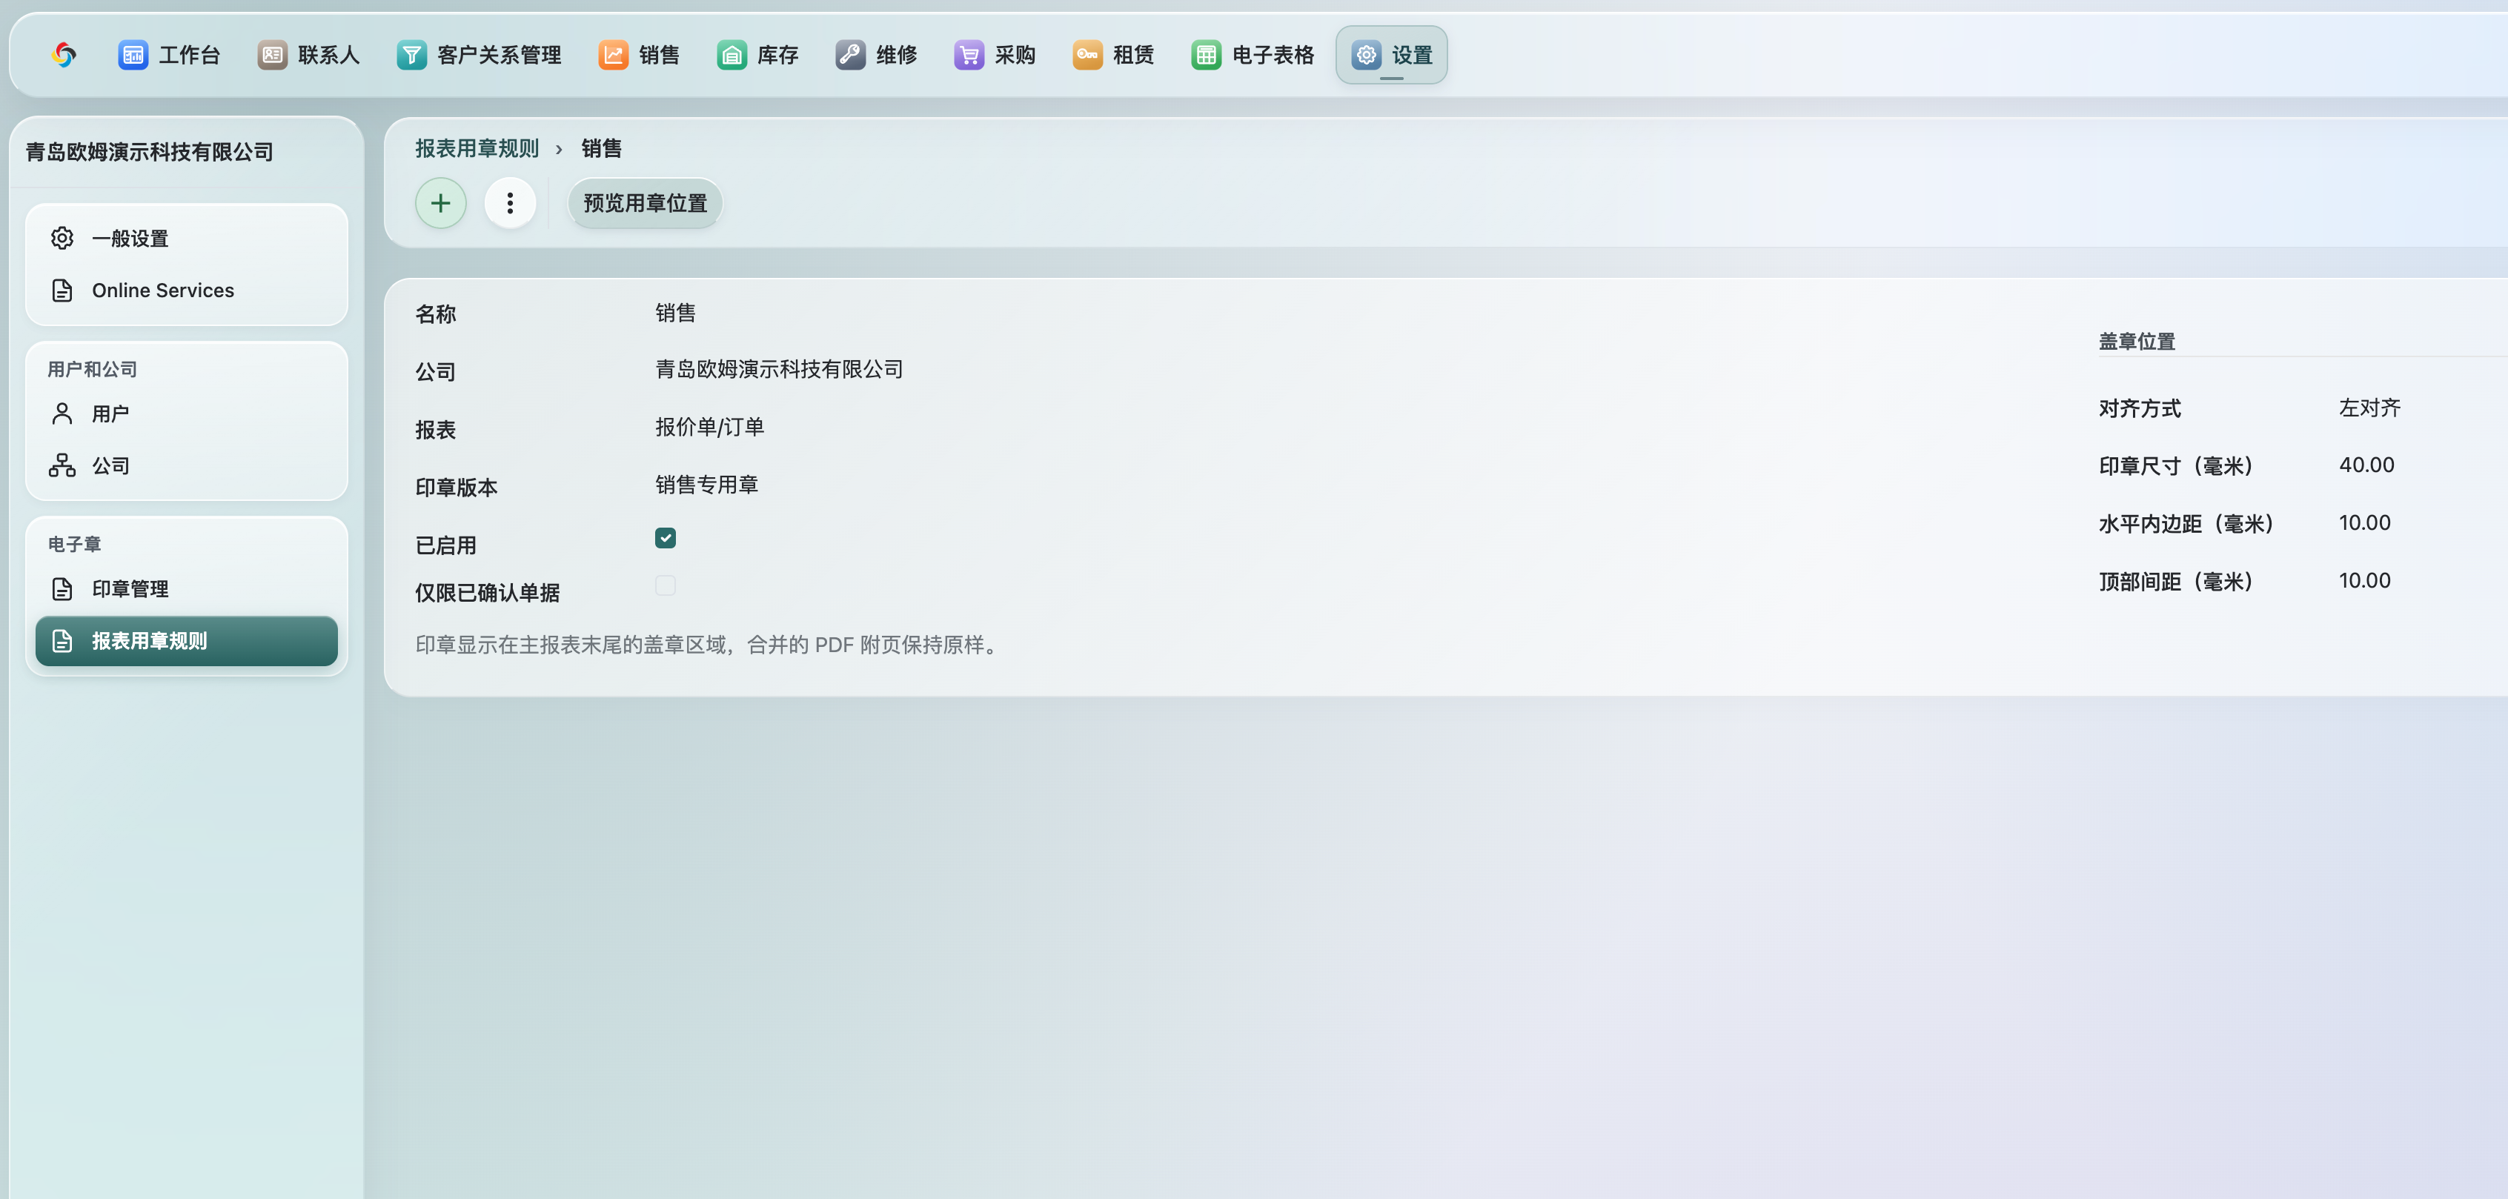Click the 印章尺寸 value 40.00
The height and width of the screenshot is (1199, 2508).
pos(2367,465)
